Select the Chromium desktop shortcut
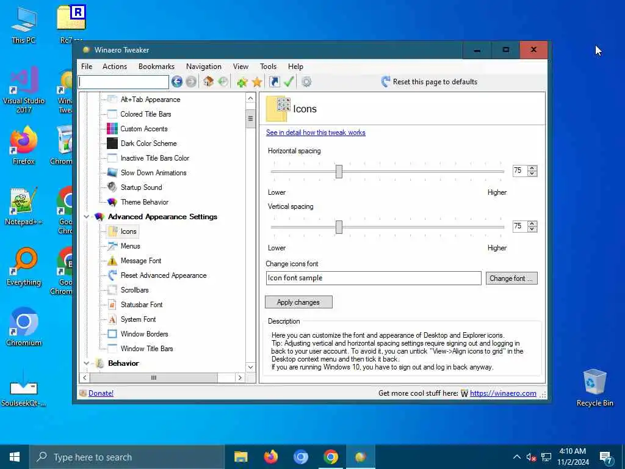Image resolution: width=625 pixels, height=469 pixels. pos(24,327)
